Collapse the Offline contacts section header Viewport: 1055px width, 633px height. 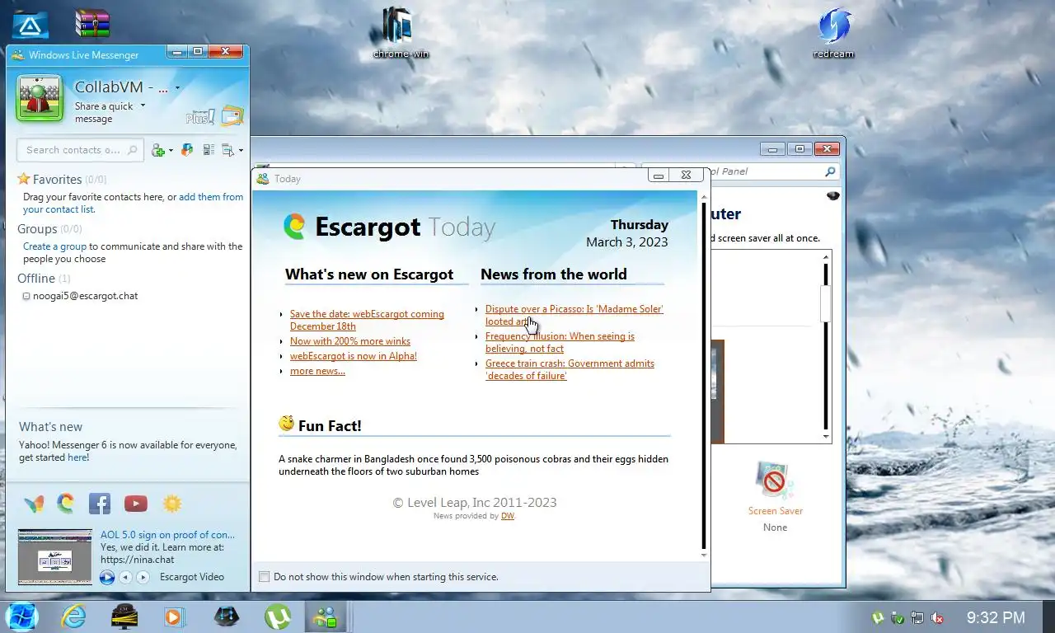(44, 278)
